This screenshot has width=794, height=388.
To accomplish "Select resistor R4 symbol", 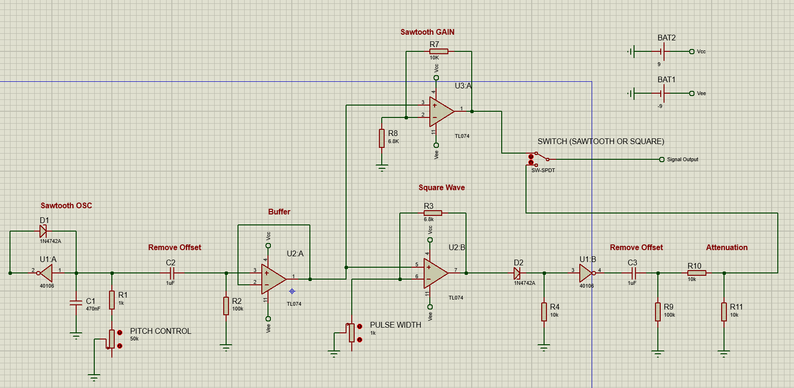I will tap(544, 312).
